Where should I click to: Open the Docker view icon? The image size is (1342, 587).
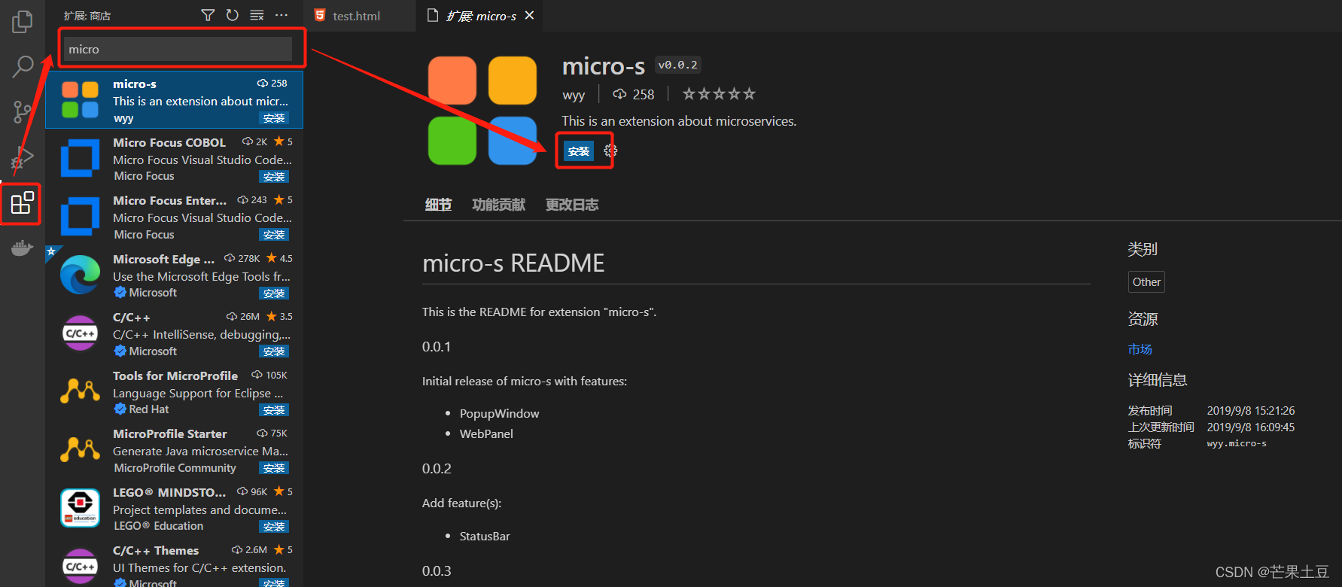23,248
